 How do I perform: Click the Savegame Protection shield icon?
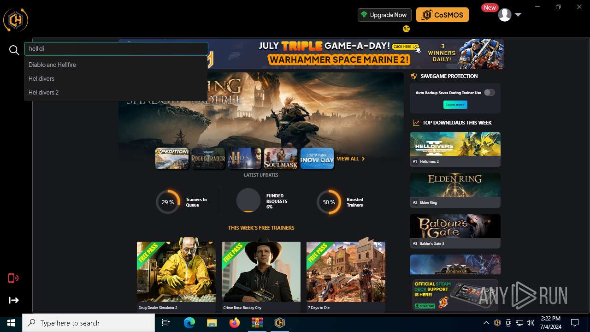(413, 76)
